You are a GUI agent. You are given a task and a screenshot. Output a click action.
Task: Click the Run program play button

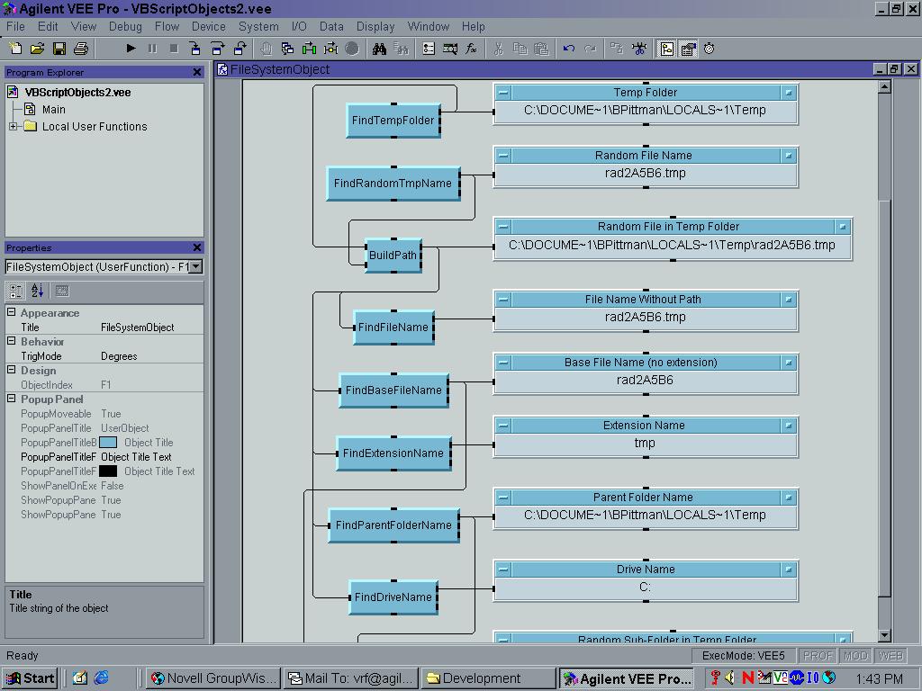point(131,49)
